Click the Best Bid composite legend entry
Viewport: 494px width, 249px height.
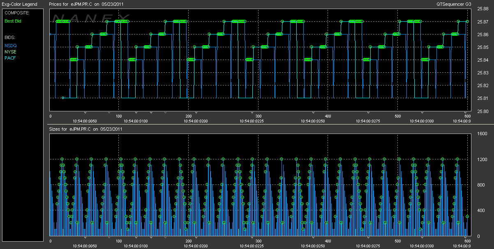[13, 21]
